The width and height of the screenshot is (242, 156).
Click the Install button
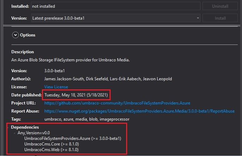220,18
